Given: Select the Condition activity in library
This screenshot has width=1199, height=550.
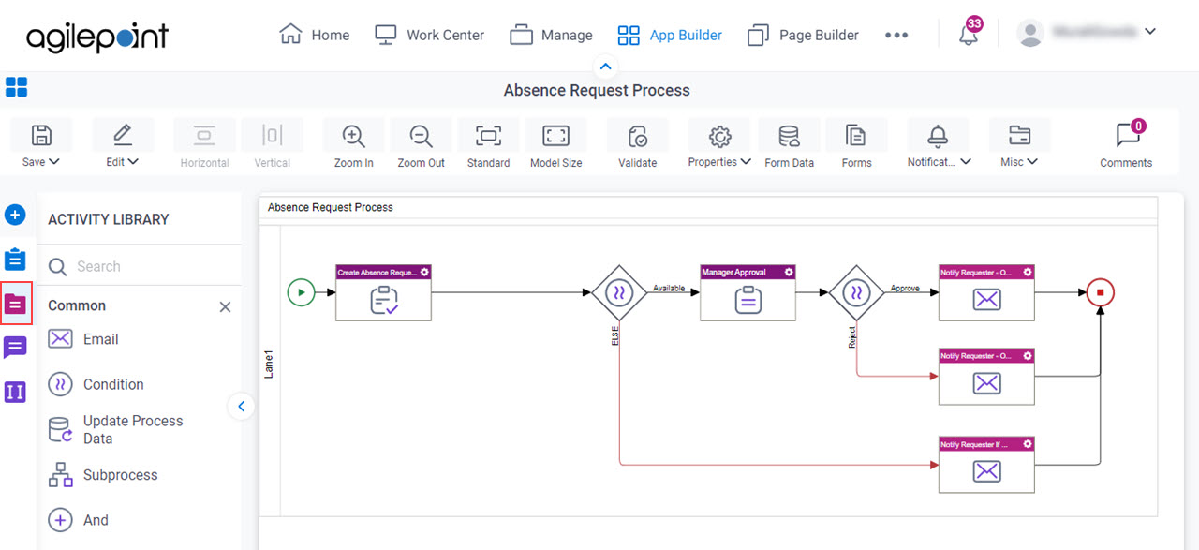Looking at the screenshot, I should [x=96, y=384].
